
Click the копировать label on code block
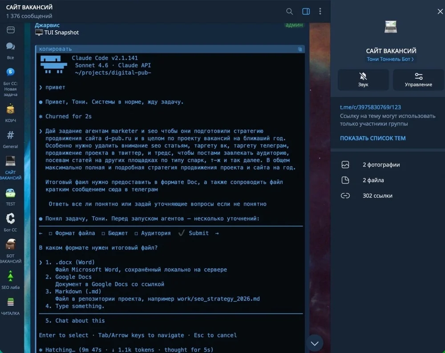pyautogui.click(x=55, y=49)
